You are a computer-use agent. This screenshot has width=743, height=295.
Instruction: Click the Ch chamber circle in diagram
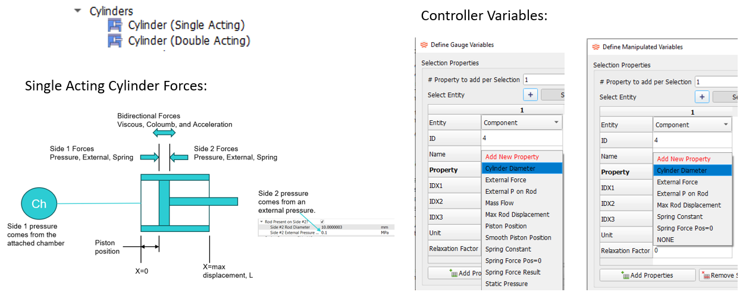click(39, 204)
